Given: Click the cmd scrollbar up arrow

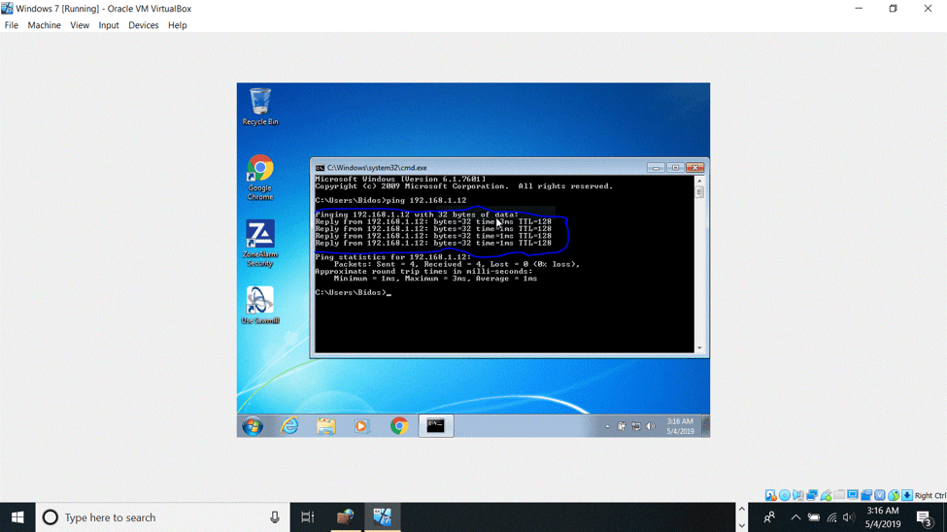Looking at the screenshot, I should (699, 181).
